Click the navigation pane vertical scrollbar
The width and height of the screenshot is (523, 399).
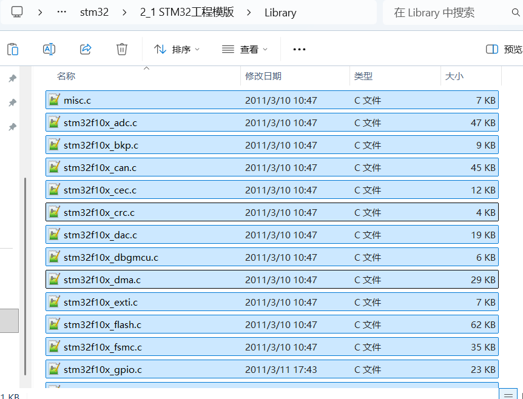[x=25, y=277]
